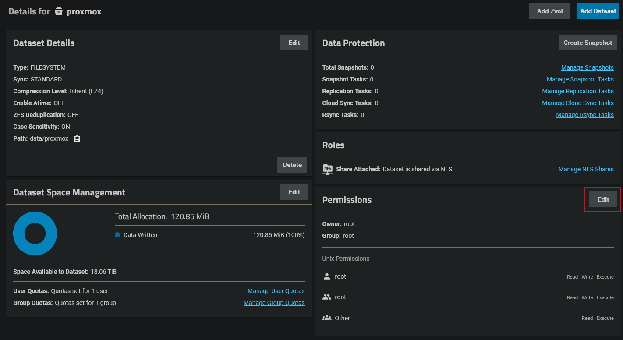Open Manage User Quotas link

tap(276, 291)
